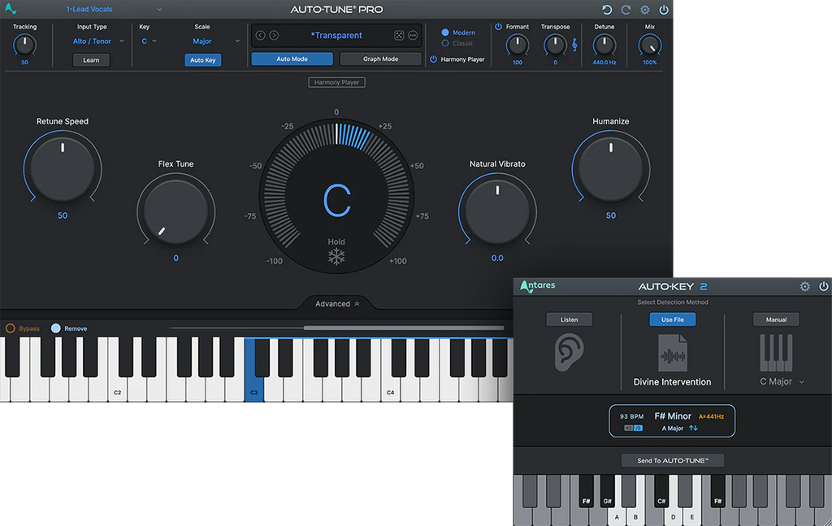Click the swap arrows beside A Major
The image size is (832, 526).
tap(693, 428)
